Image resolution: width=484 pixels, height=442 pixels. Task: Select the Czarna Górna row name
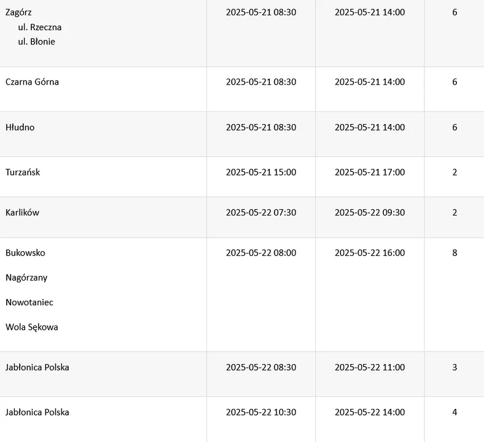tap(32, 82)
